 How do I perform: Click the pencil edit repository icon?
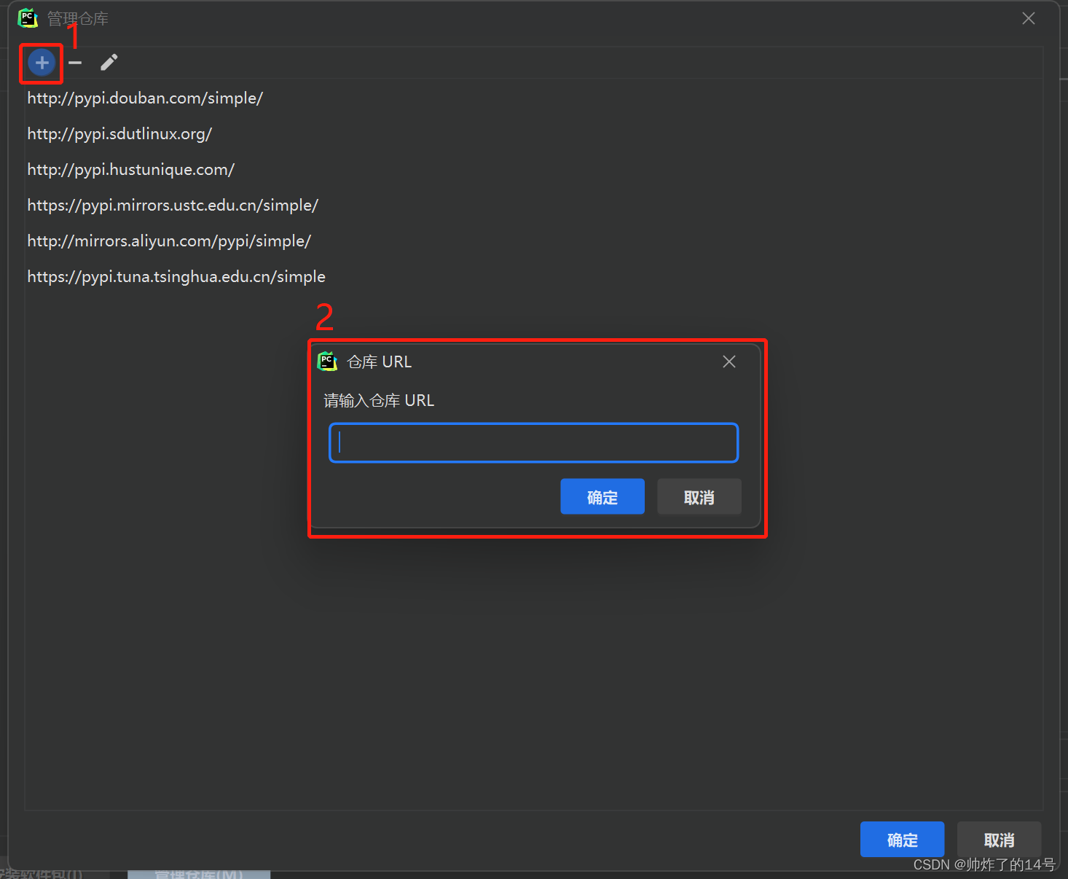point(109,63)
